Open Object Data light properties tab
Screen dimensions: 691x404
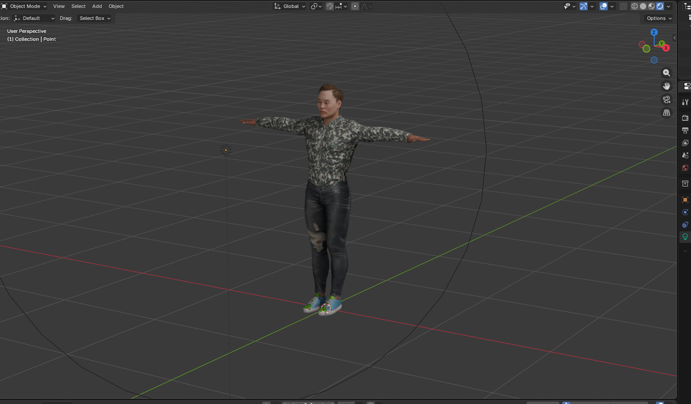[685, 237]
